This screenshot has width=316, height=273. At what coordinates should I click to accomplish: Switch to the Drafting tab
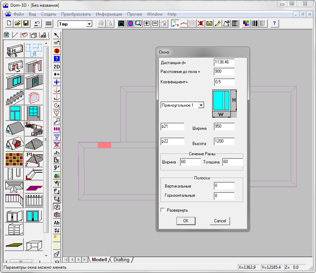pos(121,260)
